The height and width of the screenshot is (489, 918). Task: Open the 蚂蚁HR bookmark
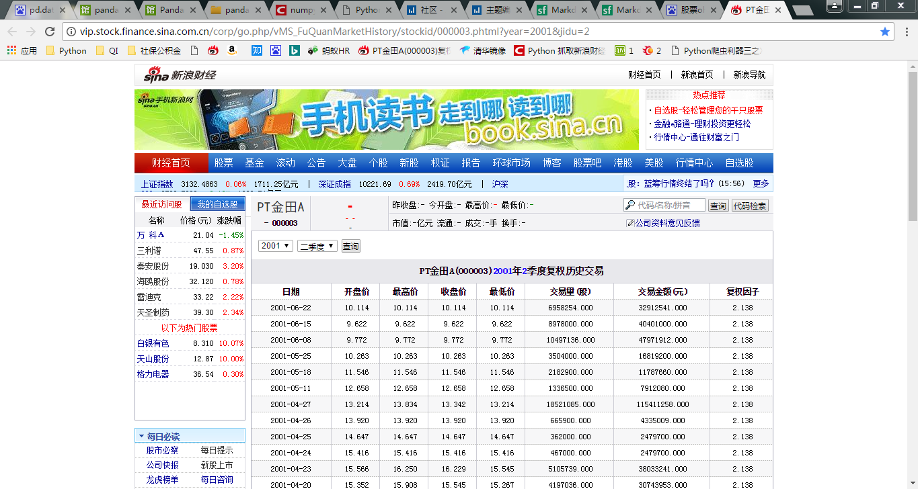pos(329,50)
